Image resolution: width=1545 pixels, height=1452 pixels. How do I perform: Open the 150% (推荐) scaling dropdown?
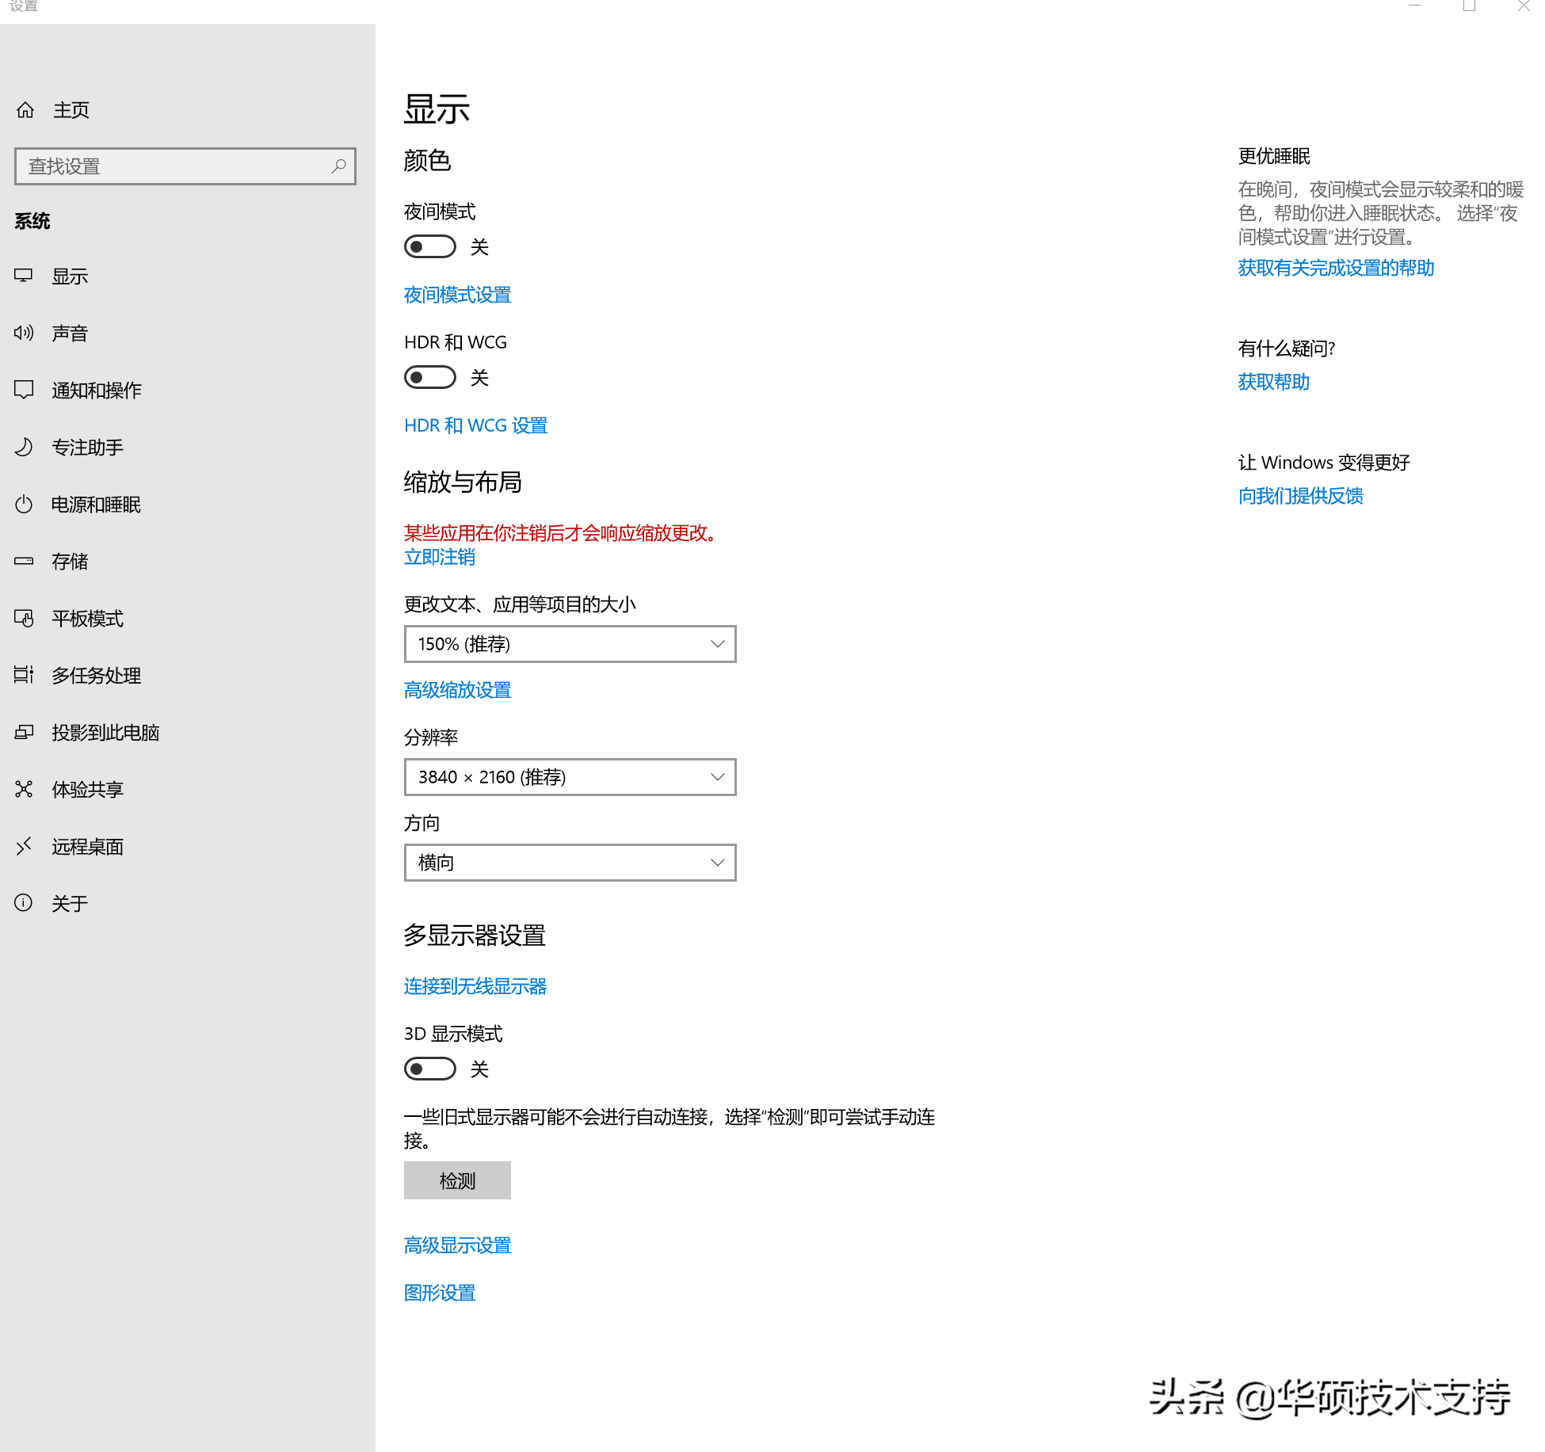[570, 644]
